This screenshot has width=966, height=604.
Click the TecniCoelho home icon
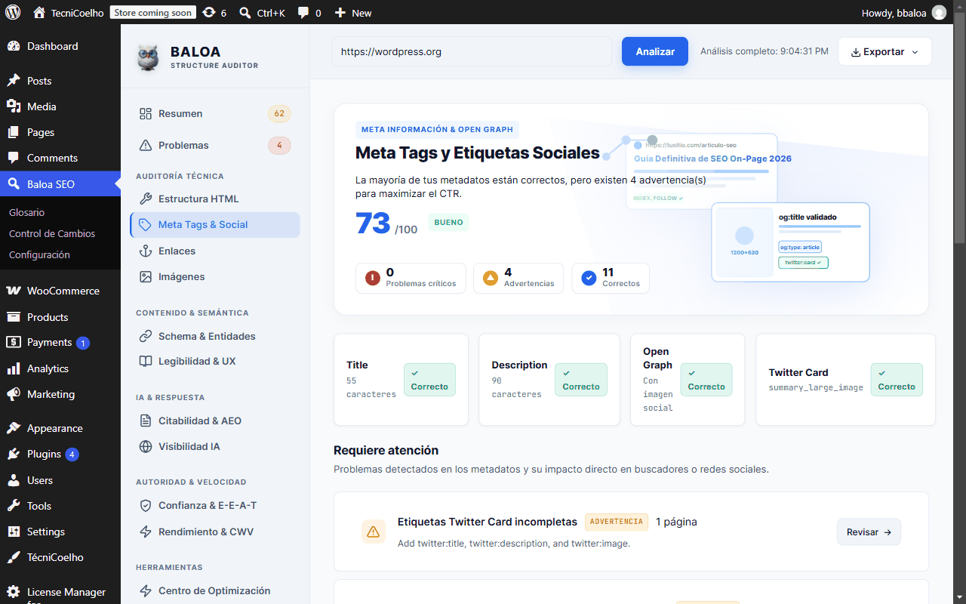click(39, 12)
